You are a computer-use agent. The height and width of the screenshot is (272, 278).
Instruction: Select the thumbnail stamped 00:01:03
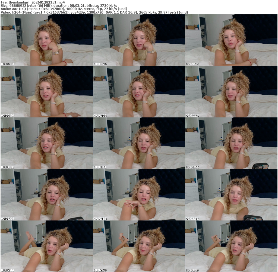point(139,92)
